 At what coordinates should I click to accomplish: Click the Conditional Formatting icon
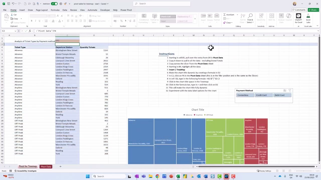[x=144, y=19]
